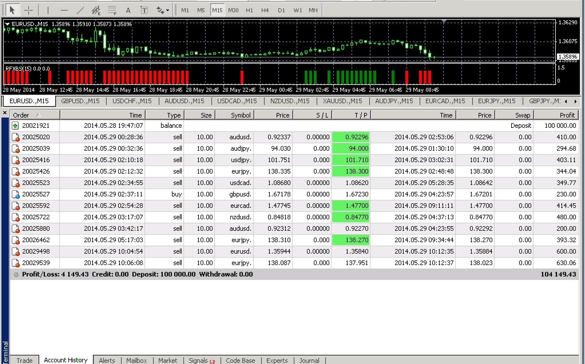
Task: Select the Text (A) tool
Action: [x=128, y=11]
